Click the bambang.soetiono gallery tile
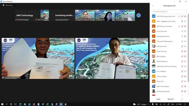 click(x=65, y=15)
